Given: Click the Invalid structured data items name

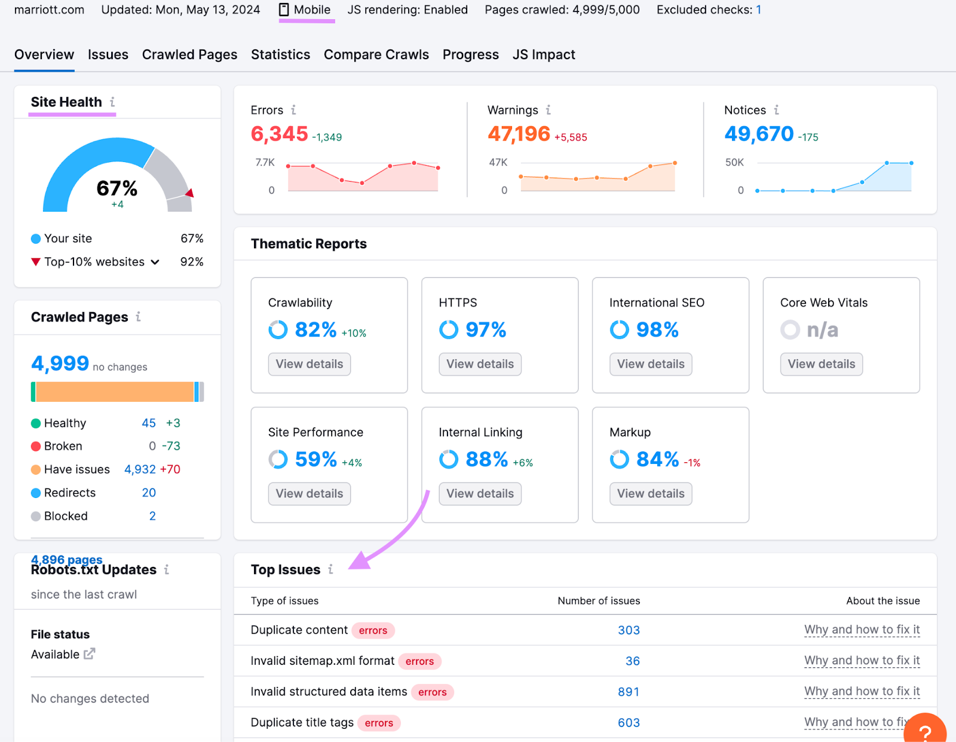Looking at the screenshot, I should point(329,692).
